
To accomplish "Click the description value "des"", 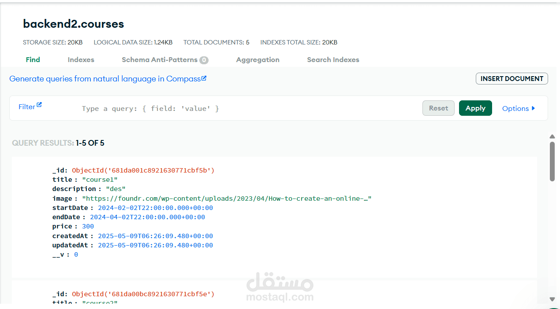I will [x=116, y=189].
